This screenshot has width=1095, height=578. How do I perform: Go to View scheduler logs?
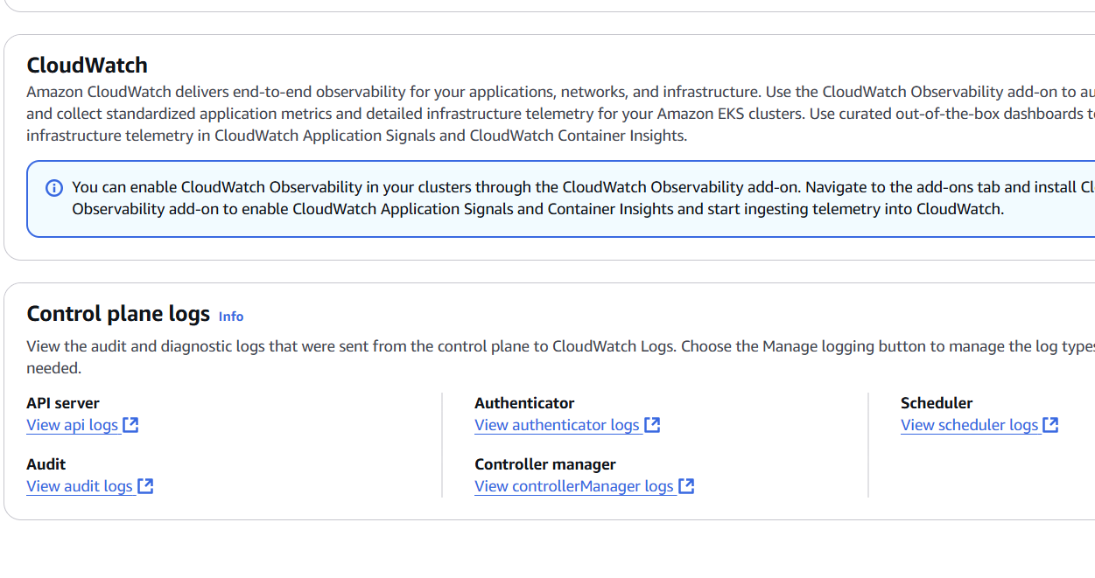[969, 425]
